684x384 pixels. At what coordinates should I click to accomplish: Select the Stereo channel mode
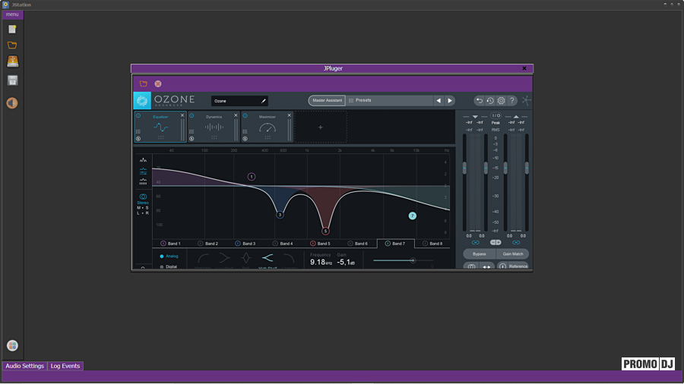click(143, 199)
